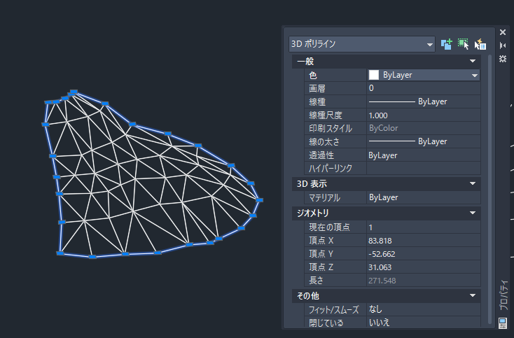
Task: Toggle the PICKADD selection mode icon
Action: click(x=446, y=44)
